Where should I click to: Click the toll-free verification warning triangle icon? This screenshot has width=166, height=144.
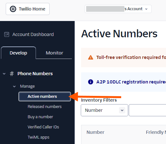[x=91, y=57]
